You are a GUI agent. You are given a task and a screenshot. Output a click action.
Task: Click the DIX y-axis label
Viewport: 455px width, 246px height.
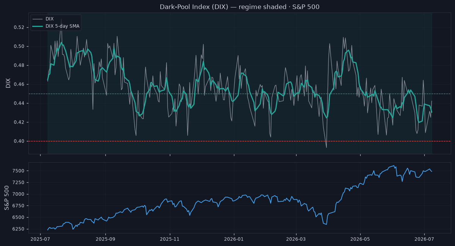pos(8,83)
